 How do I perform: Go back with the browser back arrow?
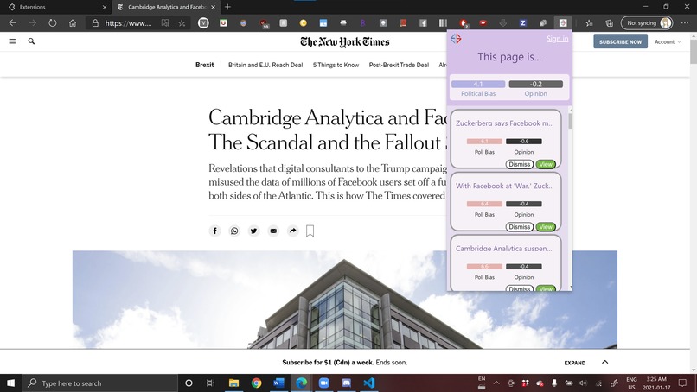click(x=12, y=23)
